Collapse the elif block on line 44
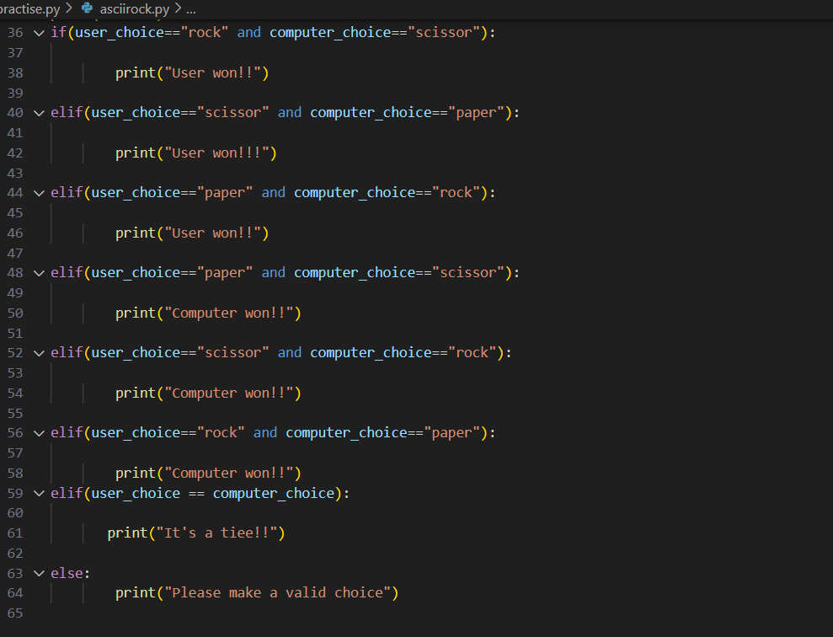The height and width of the screenshot is (637, 833). tap(39, 193)
